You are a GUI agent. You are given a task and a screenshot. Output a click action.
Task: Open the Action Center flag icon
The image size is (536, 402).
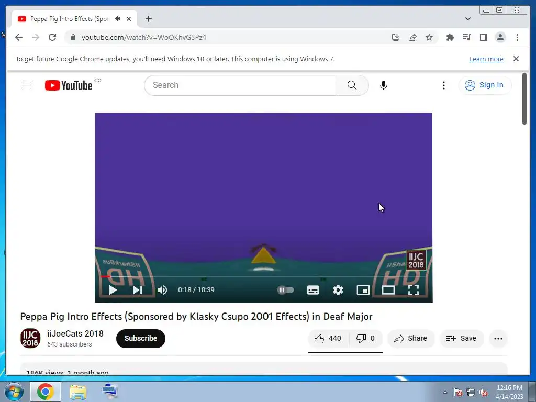coord(457,392)
